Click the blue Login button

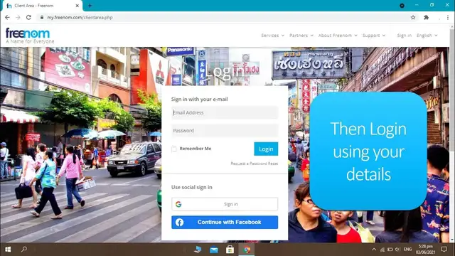point(266,149)
